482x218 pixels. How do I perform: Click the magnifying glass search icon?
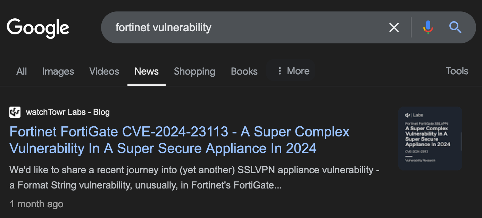pyautogui.click(x=455, y=27)
